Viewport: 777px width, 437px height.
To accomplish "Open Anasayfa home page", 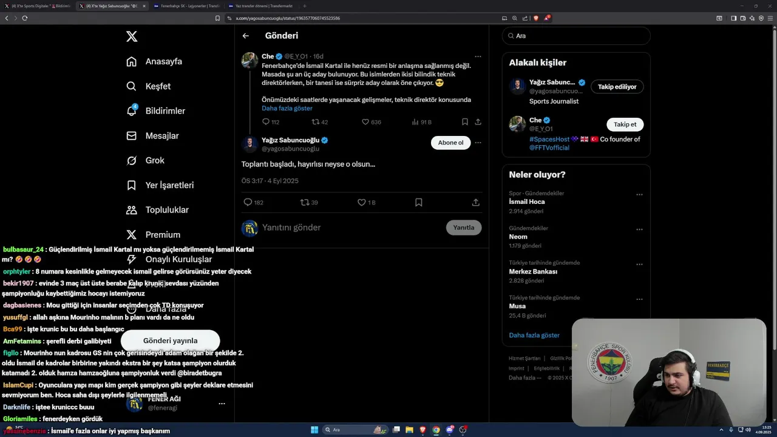I will 154,61.
